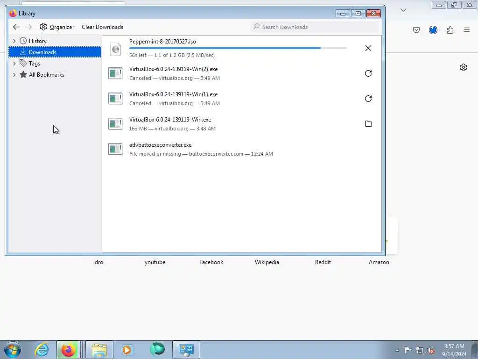Image resolution: width=478 pixels, height=359 pixels.
Task: Open Windows Explorer from taskbar
Action: point(99,350)
